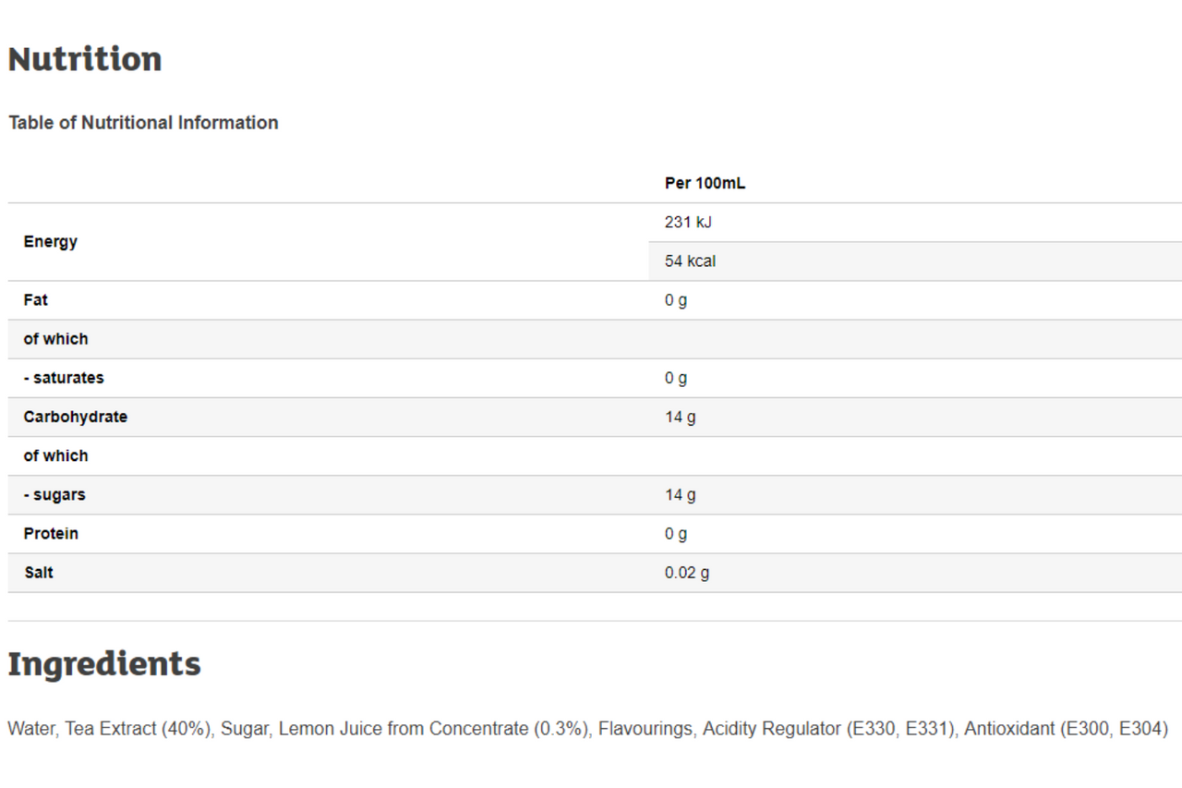Click the sugars row label
Screen dimensions: 1182x788
[54, 494]
